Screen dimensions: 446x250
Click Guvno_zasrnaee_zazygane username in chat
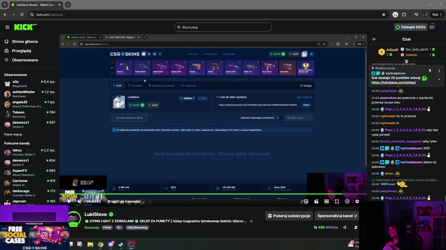(400, 141)
